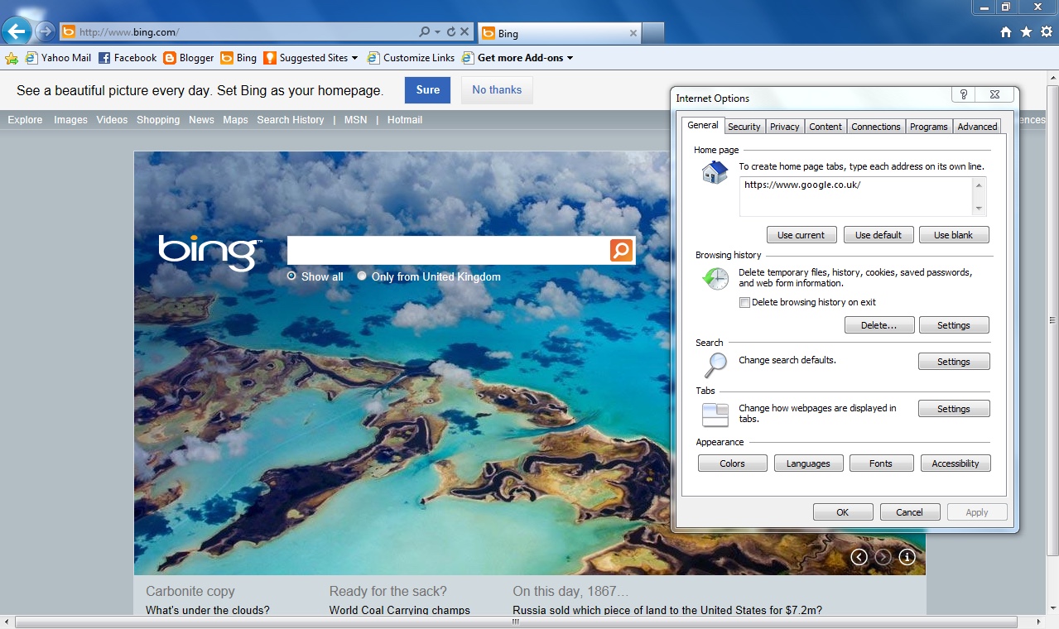Select the Show all radio option

[x=291, y=276]
